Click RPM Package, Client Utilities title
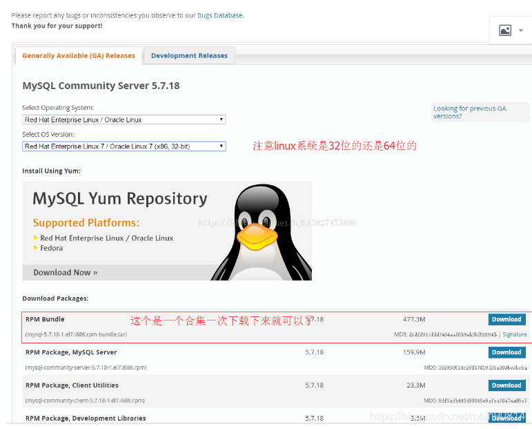 tap(72, 385)
